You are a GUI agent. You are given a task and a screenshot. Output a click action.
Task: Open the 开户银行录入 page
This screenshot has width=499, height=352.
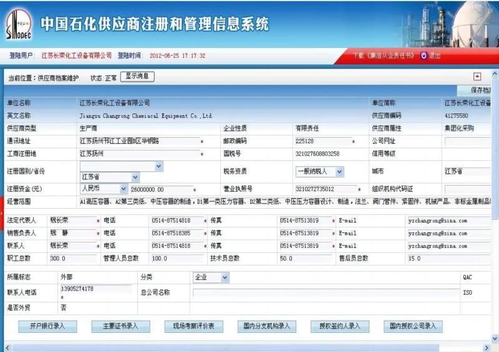(47, 326)
